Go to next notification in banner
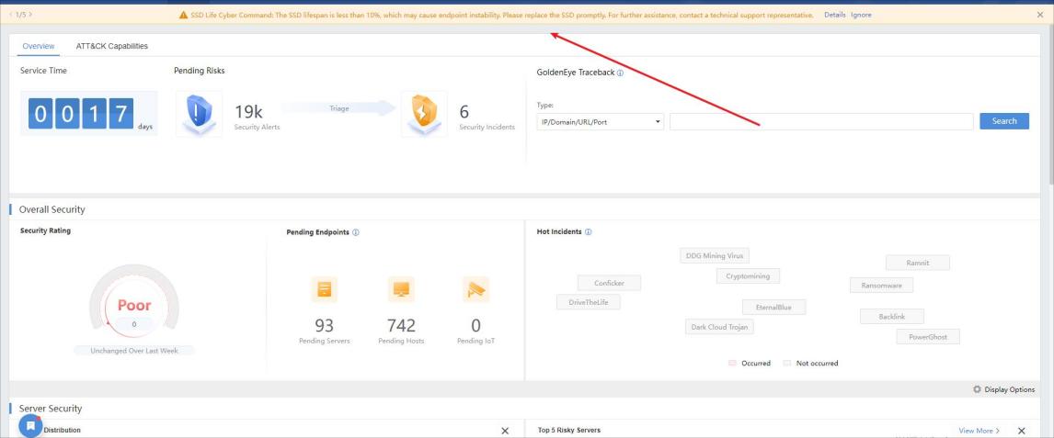The height and width of the screenshot is (438, 1054). coord(31,14)
